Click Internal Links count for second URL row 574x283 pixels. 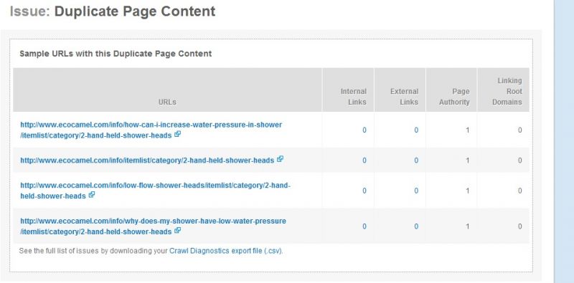click(x=364, y=160)
